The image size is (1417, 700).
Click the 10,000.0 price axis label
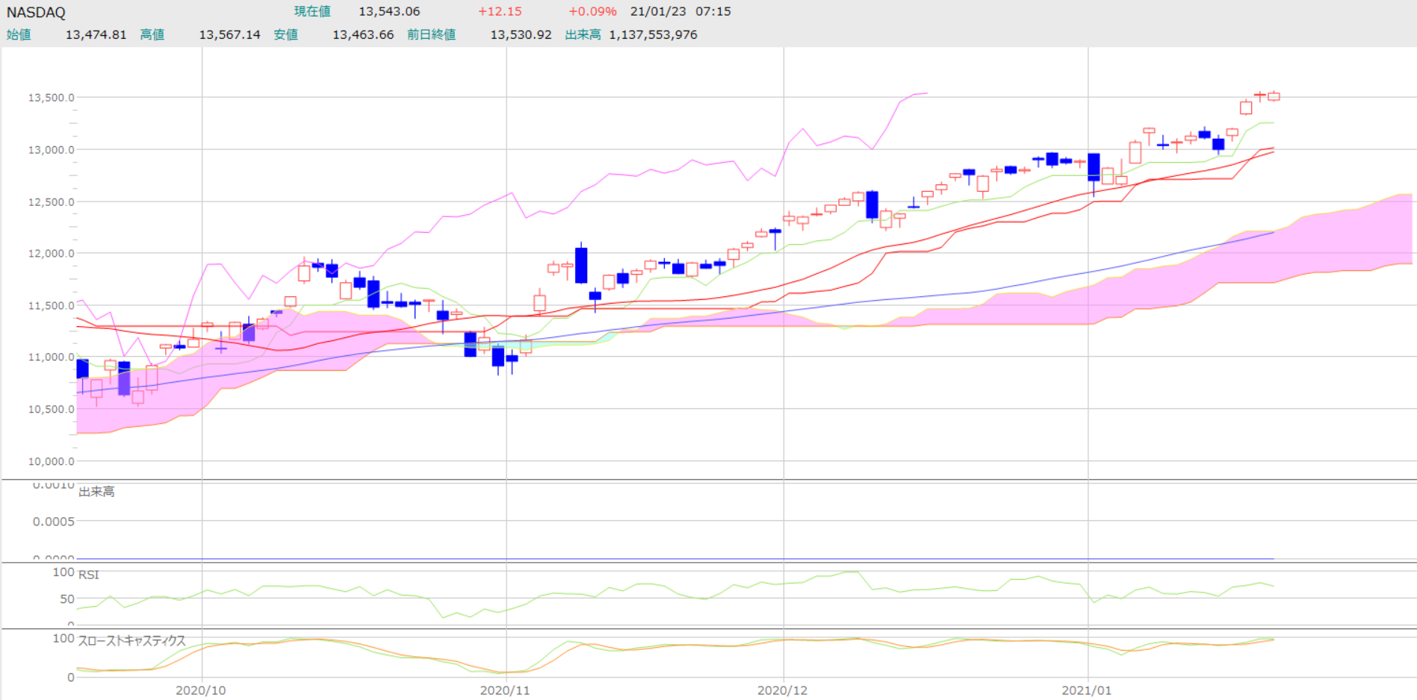pyautogui.click(x=52, y=462)
